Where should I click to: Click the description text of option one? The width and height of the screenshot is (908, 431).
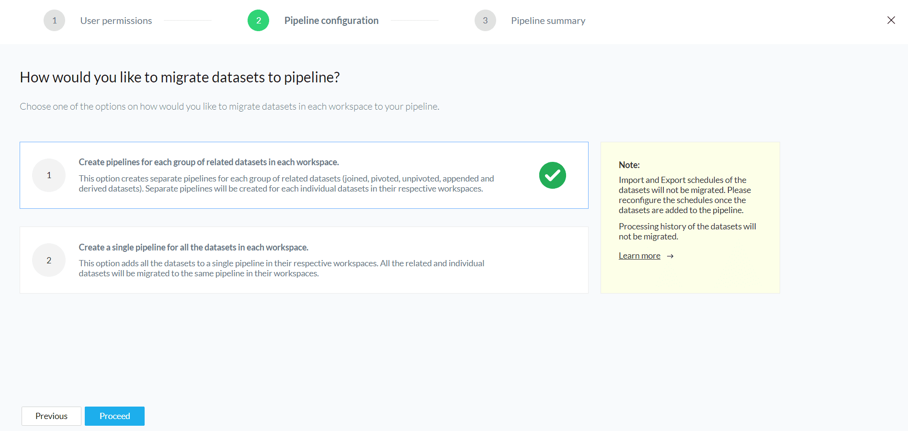(x=286, y=183)
